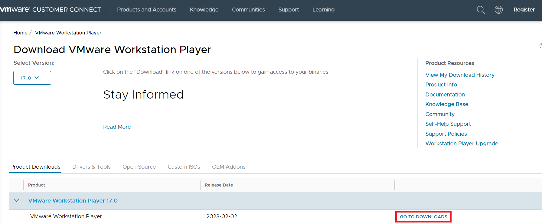Go to Home breadcrumb

point(20,33)
